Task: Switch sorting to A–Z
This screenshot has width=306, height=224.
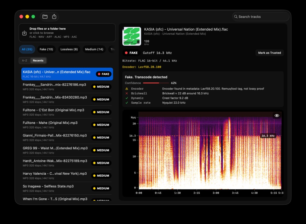Action: pyautogui.click(x=25, y=61)
